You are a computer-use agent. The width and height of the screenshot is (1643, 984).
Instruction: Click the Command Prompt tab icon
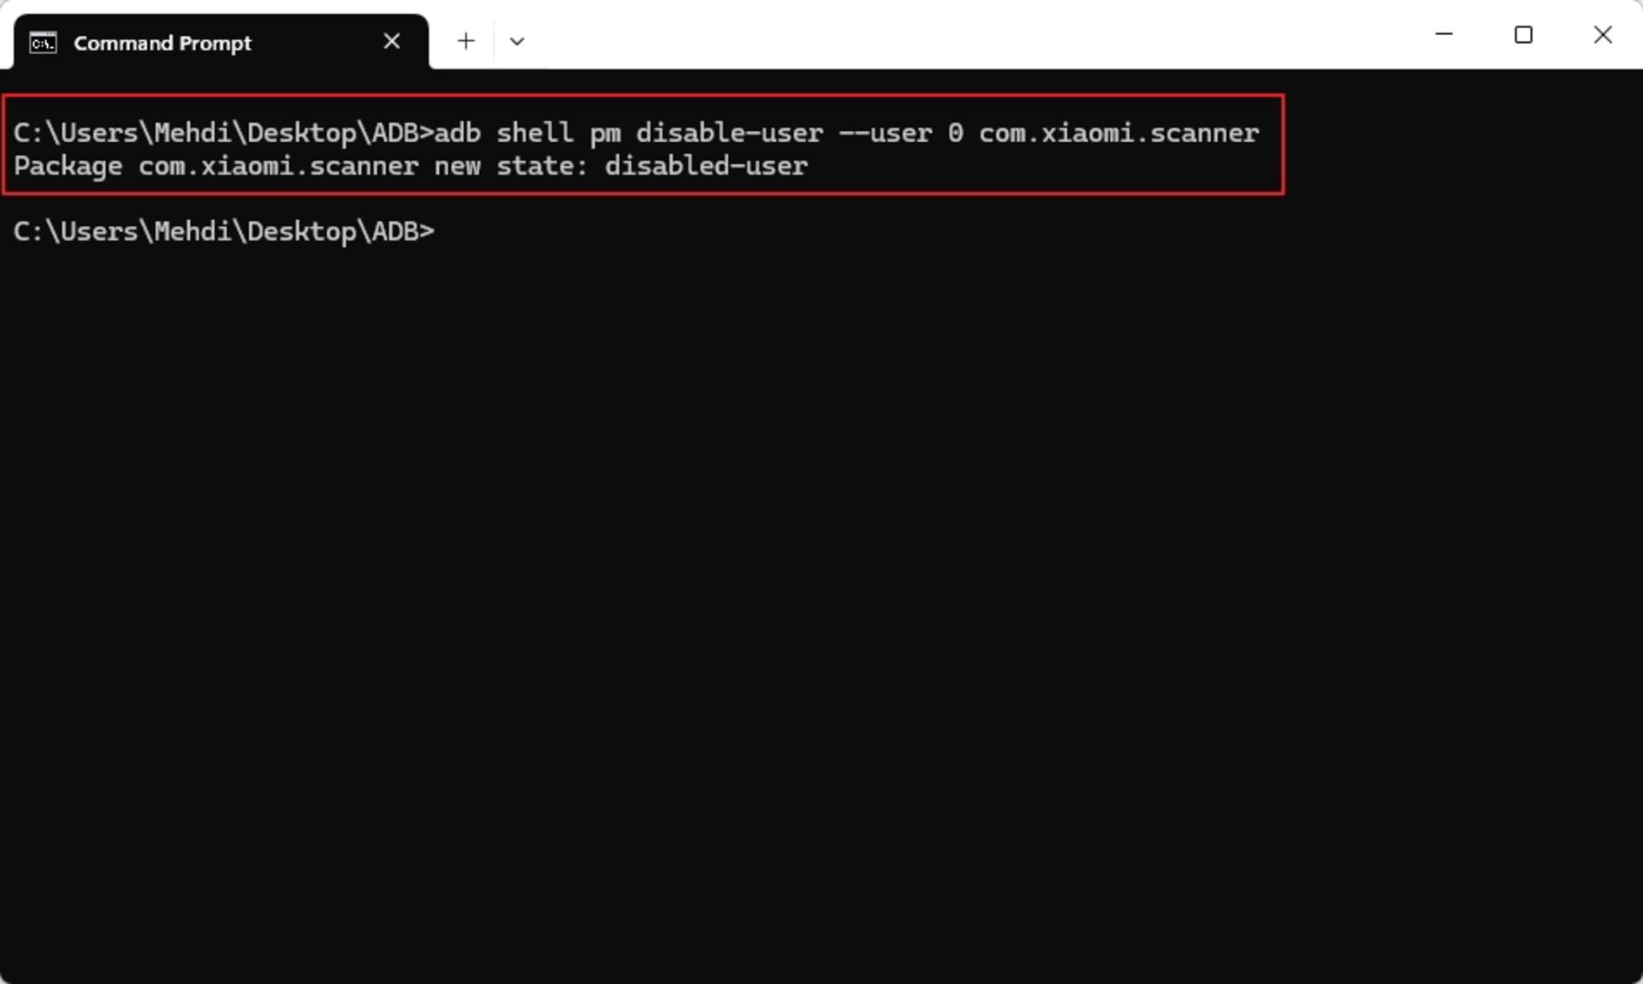click(43, 42)
